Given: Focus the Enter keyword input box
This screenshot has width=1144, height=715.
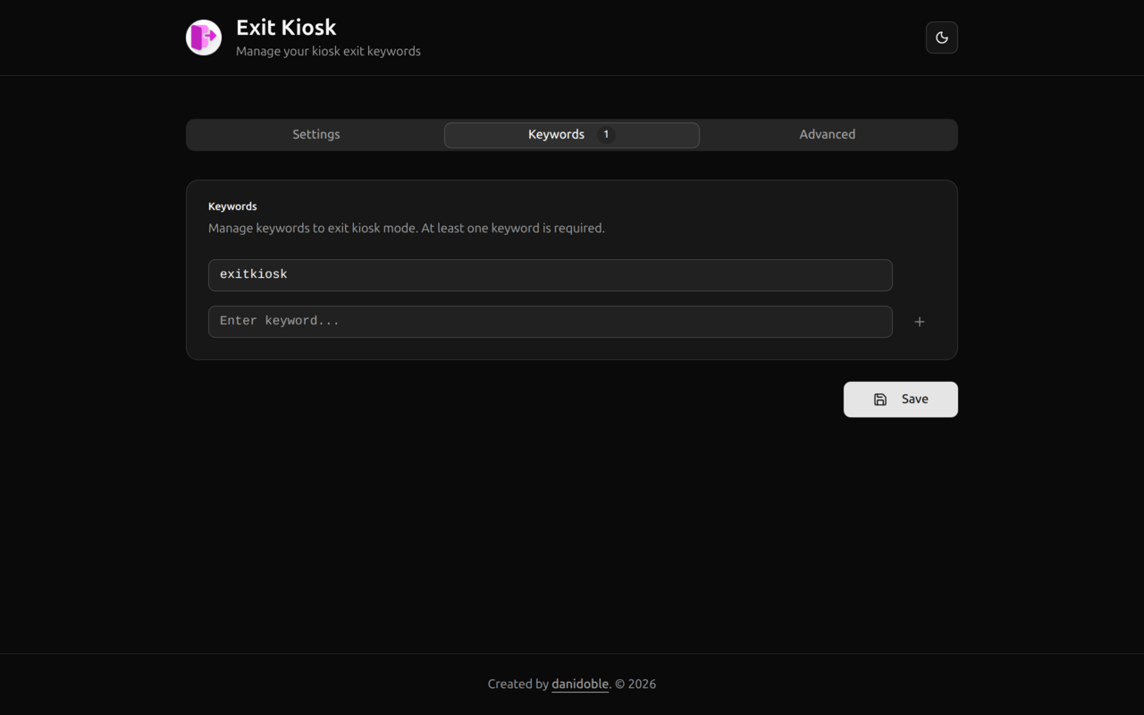Looking at the screenshot, I should (550, 322).
